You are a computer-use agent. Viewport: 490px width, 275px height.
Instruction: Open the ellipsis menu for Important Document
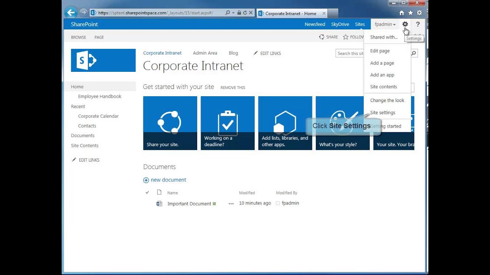231,204
